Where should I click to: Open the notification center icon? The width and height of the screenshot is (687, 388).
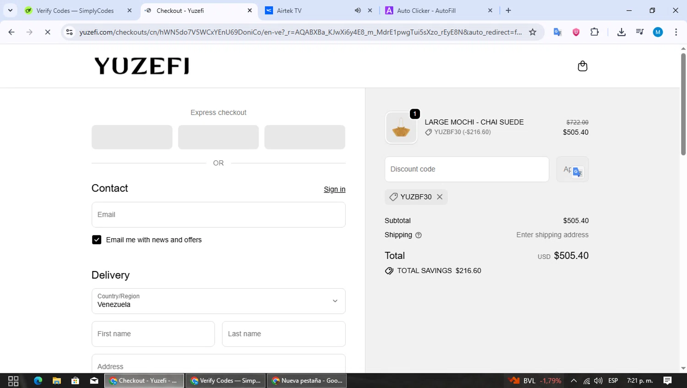coord(667,381)
